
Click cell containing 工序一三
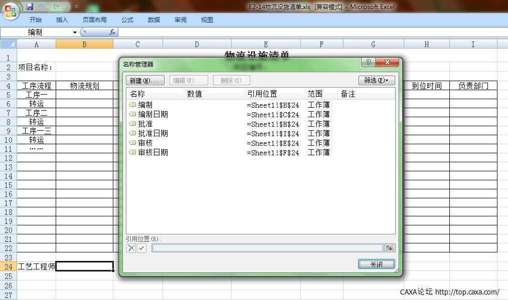click(36, 131)
